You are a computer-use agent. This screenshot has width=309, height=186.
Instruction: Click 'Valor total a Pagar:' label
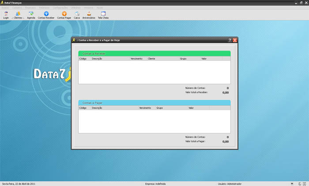[x=195, y=141]
